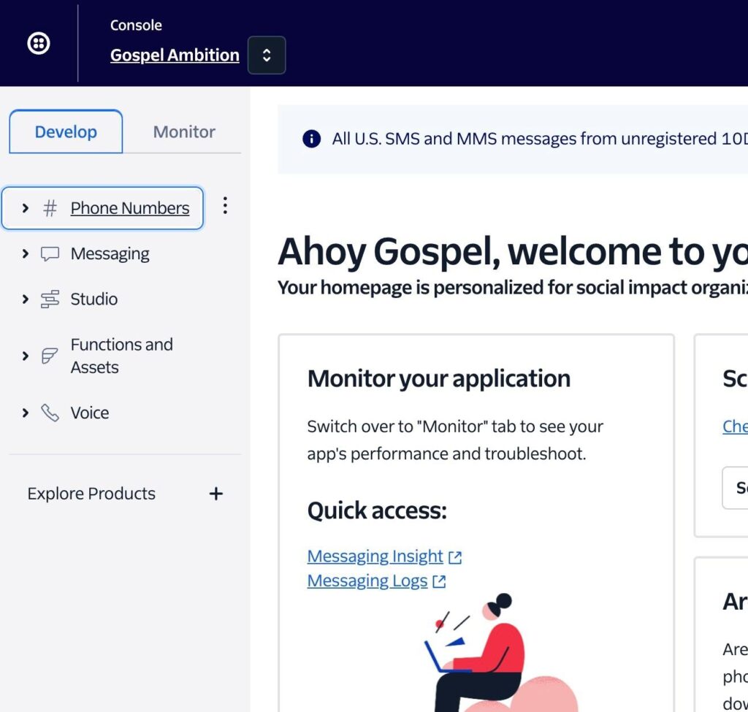Switch to the Develop tab
Screen dimensions: 748x712
coord(66,132)
